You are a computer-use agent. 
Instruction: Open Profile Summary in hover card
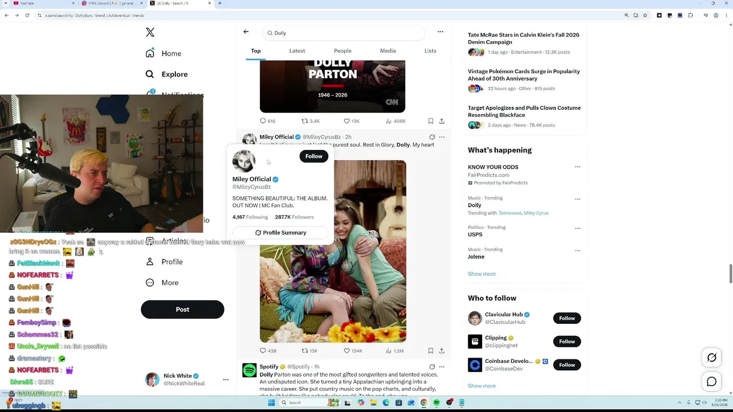[281, 233]
